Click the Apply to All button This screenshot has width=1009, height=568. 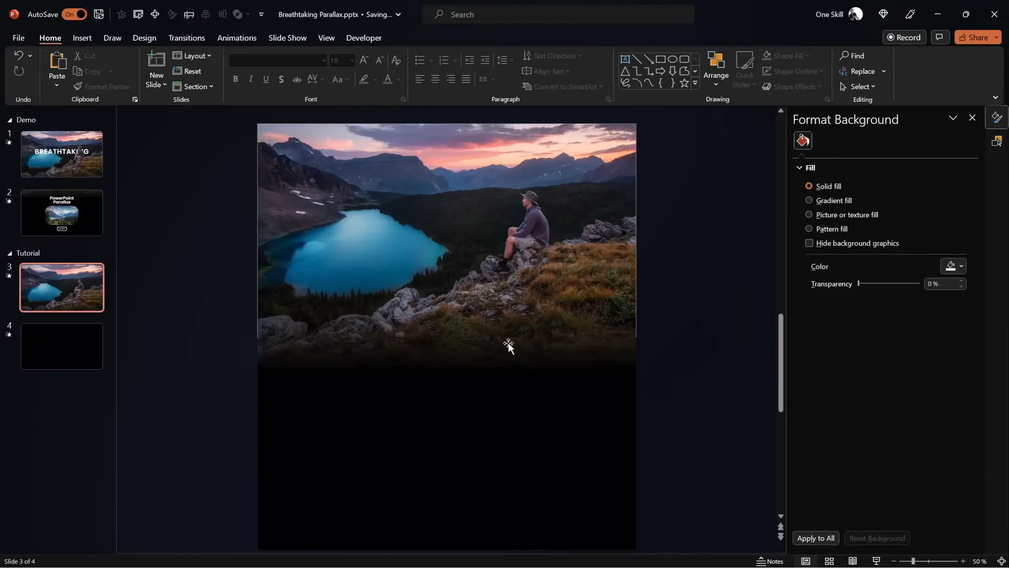(815, 538)
